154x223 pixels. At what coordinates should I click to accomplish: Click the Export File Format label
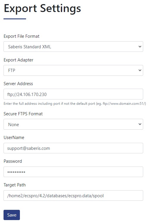pyautogui.click(x=21, y=36)
